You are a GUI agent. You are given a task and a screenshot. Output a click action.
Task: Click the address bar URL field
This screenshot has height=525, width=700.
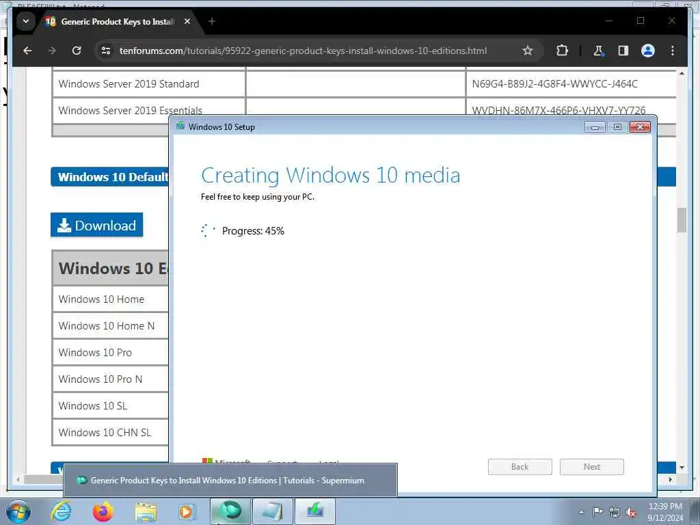pos(303,51)
